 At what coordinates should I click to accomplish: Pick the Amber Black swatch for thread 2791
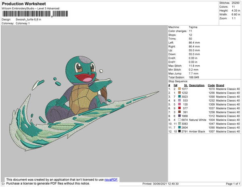pyautogui.click(x=179, y=131)
